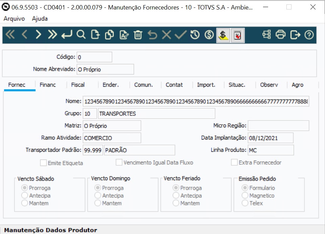
Task: Select Antecipa under Vencto Feriado
Action: [x=176, y=195]
